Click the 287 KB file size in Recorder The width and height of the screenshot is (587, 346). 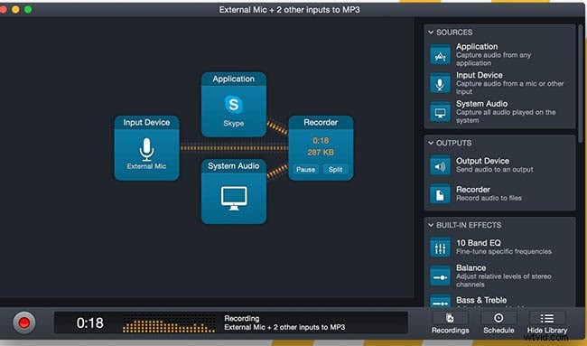point(321,153)
